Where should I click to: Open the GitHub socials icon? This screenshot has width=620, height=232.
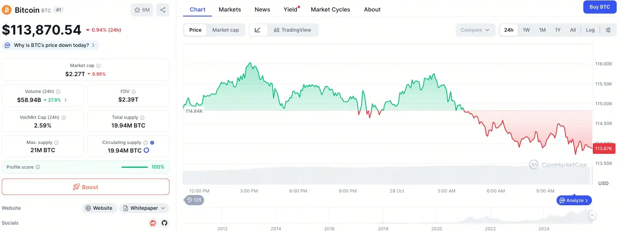(164, 223)
